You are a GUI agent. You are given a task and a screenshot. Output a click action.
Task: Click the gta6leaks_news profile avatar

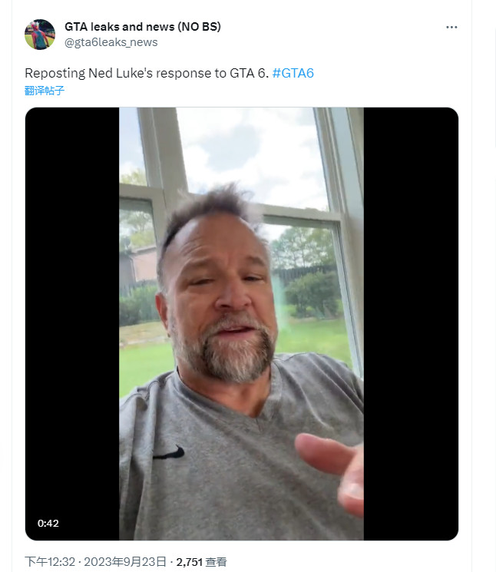click(x=40, y=35)
